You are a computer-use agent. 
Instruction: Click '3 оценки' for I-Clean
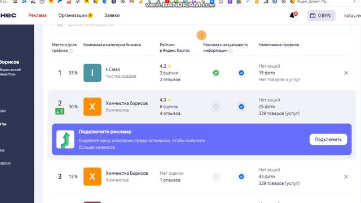pyautogui.click(x=169, y=73)
